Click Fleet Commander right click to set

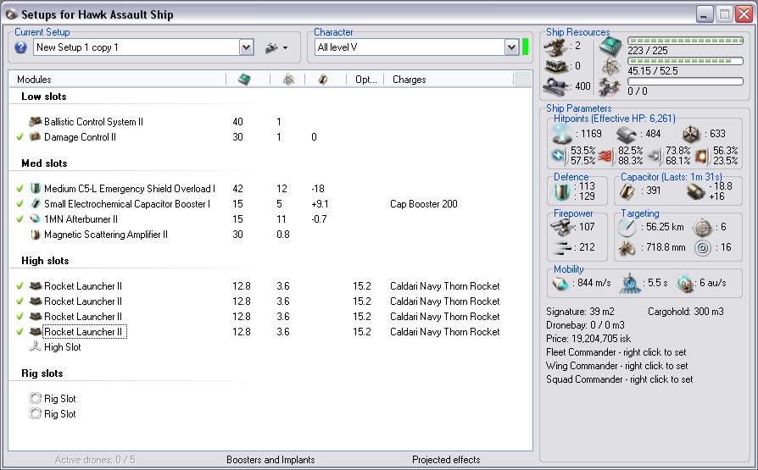pos(616,352)
